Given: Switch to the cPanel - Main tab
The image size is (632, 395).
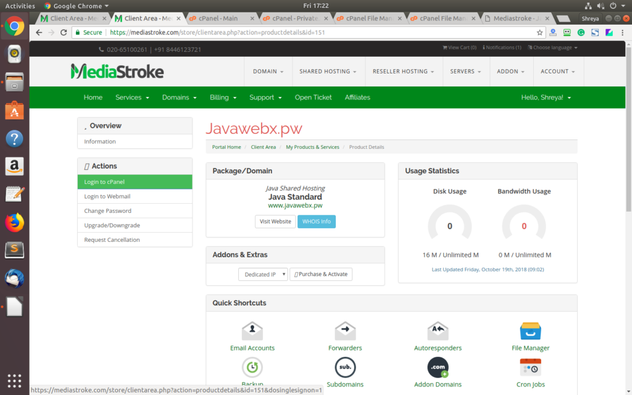Looking at the screenshot, I should tap(218, 19).
